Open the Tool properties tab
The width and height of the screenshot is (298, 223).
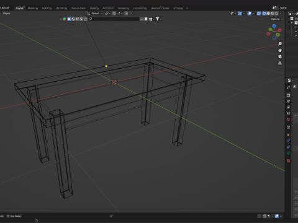coord(288,87)
